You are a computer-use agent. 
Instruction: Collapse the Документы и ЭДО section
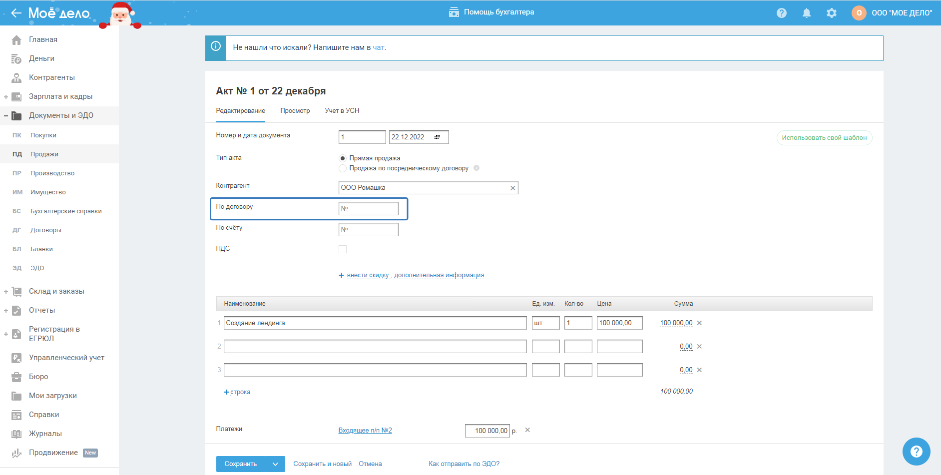click(6, 116)
